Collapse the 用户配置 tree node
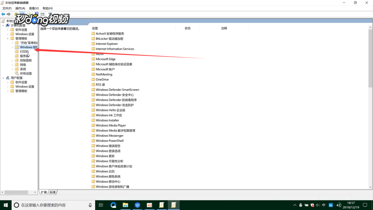 pyautogui.click(x=3, y=78)
